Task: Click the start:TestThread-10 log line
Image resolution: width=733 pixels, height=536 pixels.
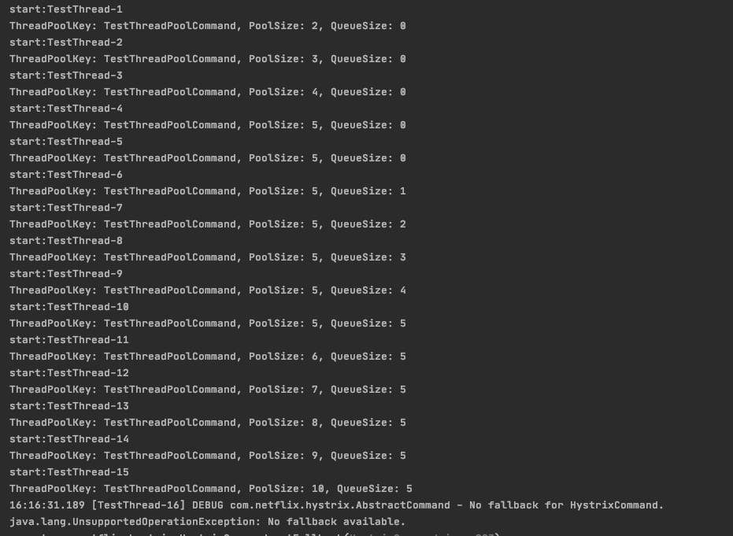Action: click(x=69, y=307)
